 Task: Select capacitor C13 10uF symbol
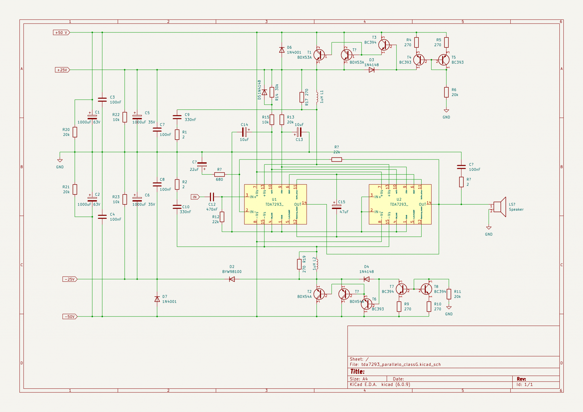tap(299, 132)
